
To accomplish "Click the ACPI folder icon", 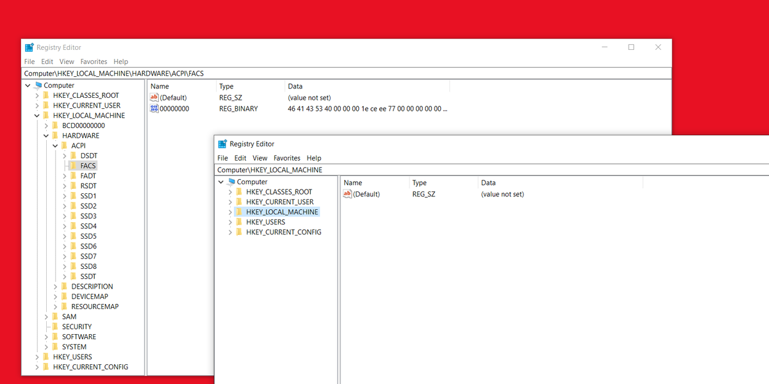I will point(64,145).
